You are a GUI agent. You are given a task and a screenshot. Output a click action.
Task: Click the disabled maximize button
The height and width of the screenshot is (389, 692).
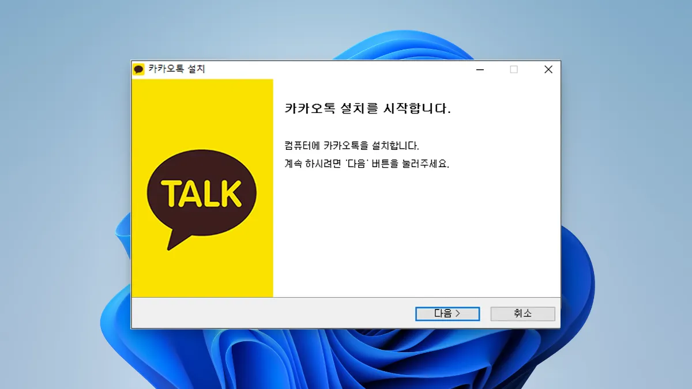pyautogui.click(x=514, y=69)
